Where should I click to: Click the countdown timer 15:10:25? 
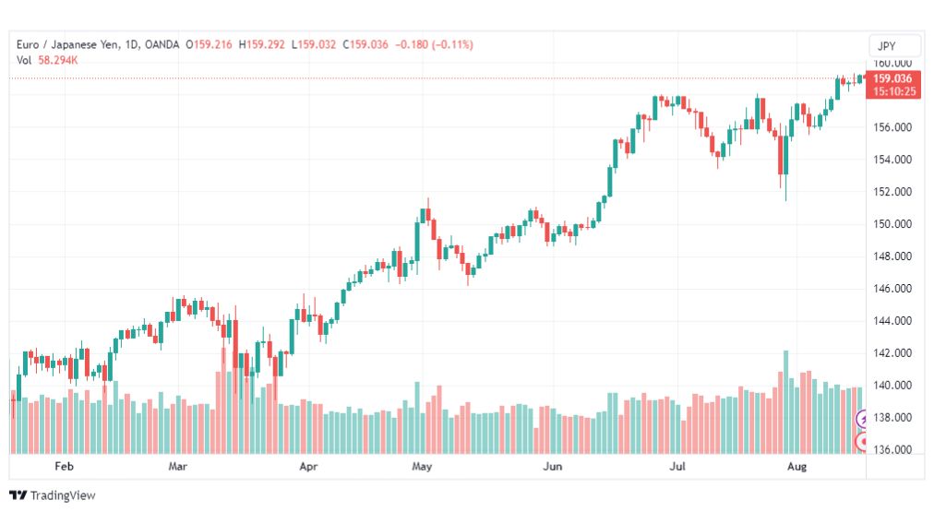pos(892,91)
